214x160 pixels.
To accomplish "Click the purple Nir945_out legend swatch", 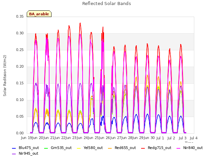I will [x=14, y=154].
